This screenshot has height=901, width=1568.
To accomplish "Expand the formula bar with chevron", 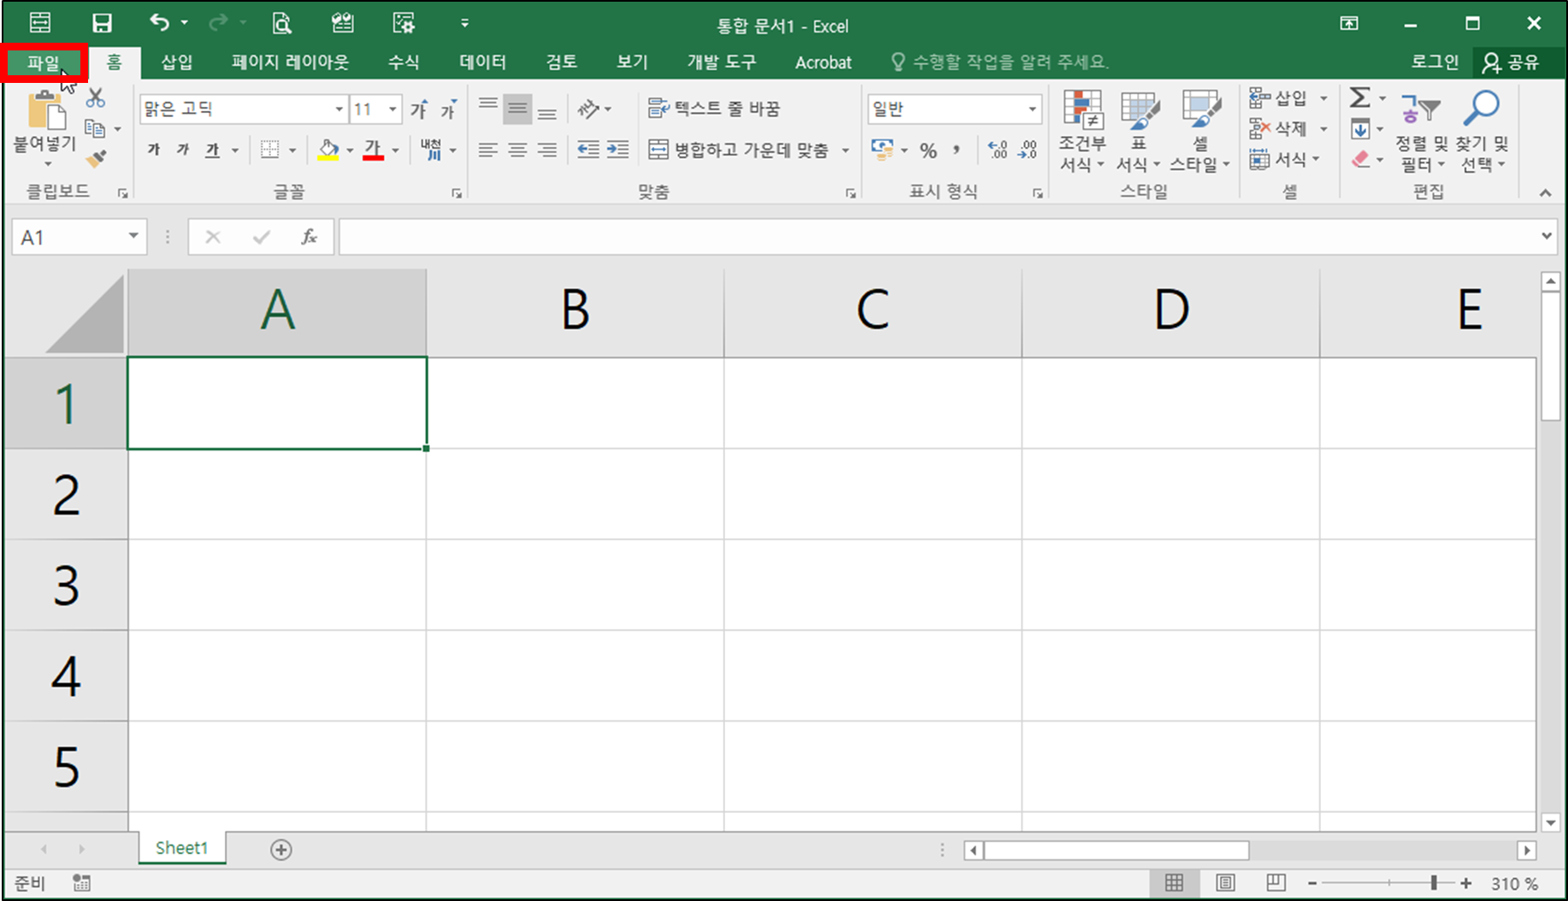I will pyautogui.click(x=1547, y=236).
